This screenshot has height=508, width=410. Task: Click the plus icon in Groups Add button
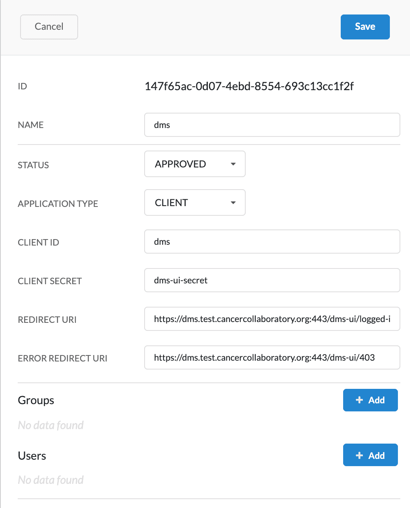click(360, 400)
